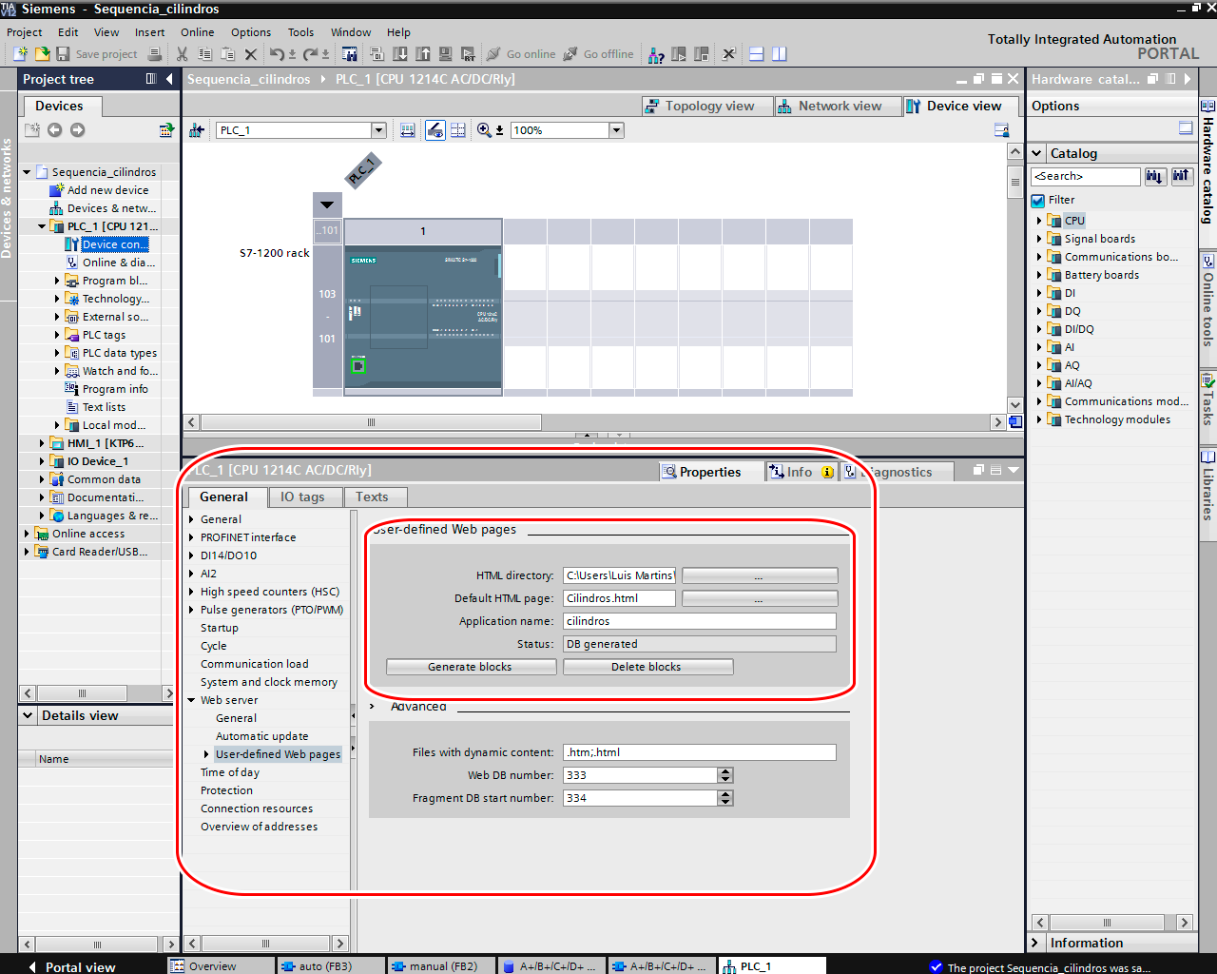This screenshot has height=974, width=1217.
Task: Decrease Fragment DB start number stepper
Action: coord(725,802)
